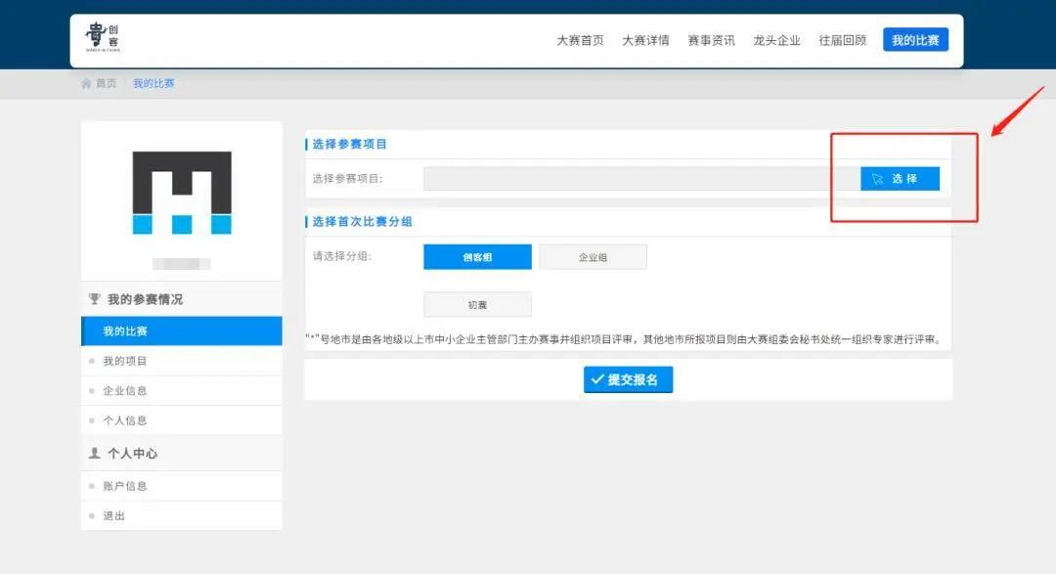Open 企业信息 in sidebar
Viewport: 1056px width, 574px height.
125,391
